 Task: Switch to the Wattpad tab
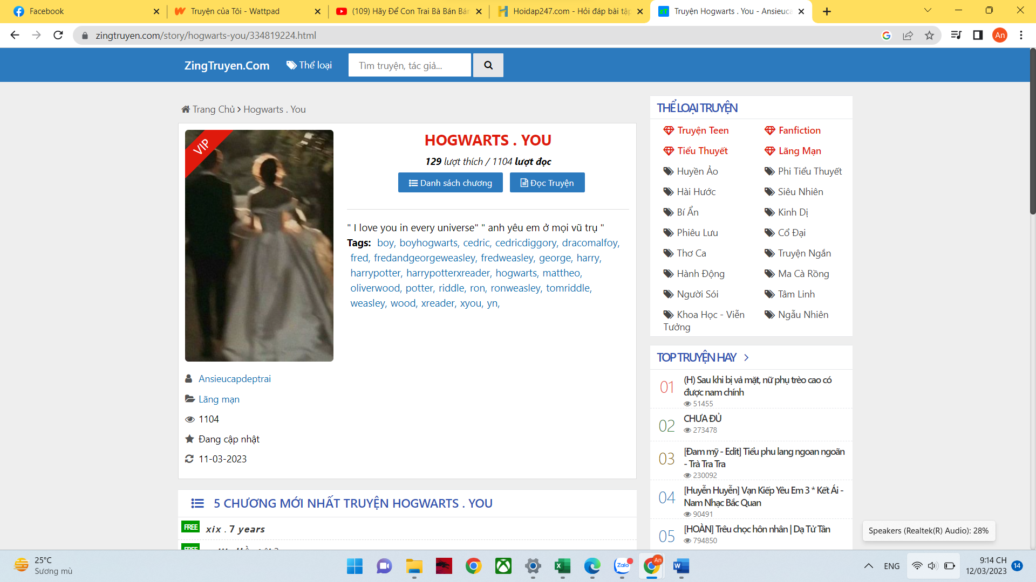click(235, 11)
